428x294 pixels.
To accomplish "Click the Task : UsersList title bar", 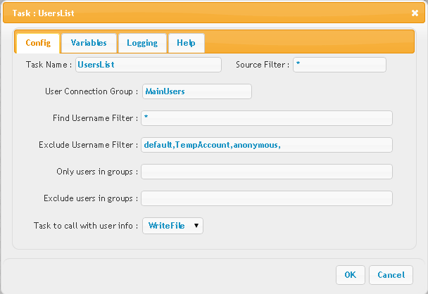I will 214,13.
